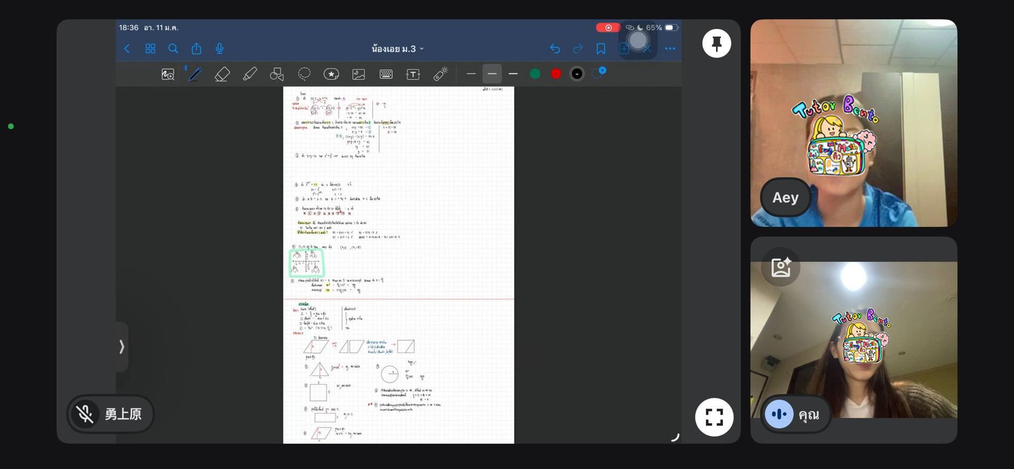Open the black color swatch picker
Viewport: 1014px width, 469px height.
point(577,74)
